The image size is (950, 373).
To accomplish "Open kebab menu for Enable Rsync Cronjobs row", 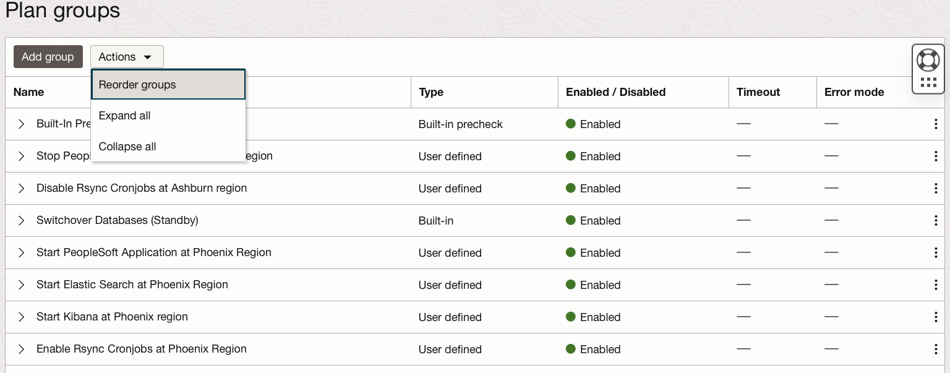I will pyautogui.click(x=935, y=349).
